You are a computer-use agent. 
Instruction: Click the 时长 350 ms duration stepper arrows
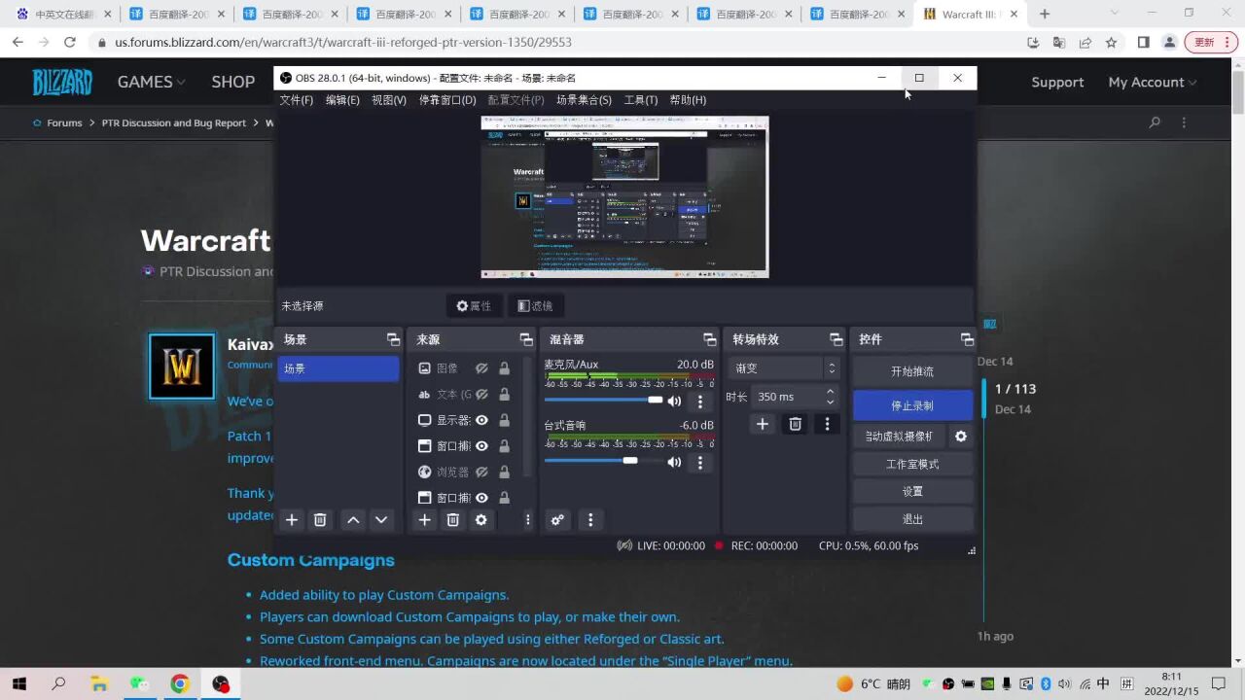pos(830,397)
